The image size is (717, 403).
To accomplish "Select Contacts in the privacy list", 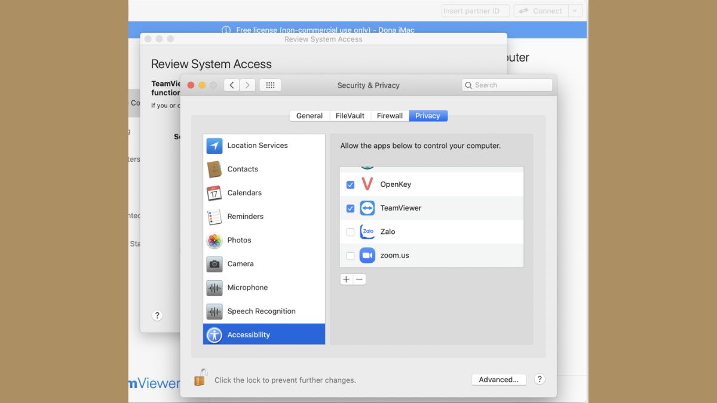I will click(264, 169).
